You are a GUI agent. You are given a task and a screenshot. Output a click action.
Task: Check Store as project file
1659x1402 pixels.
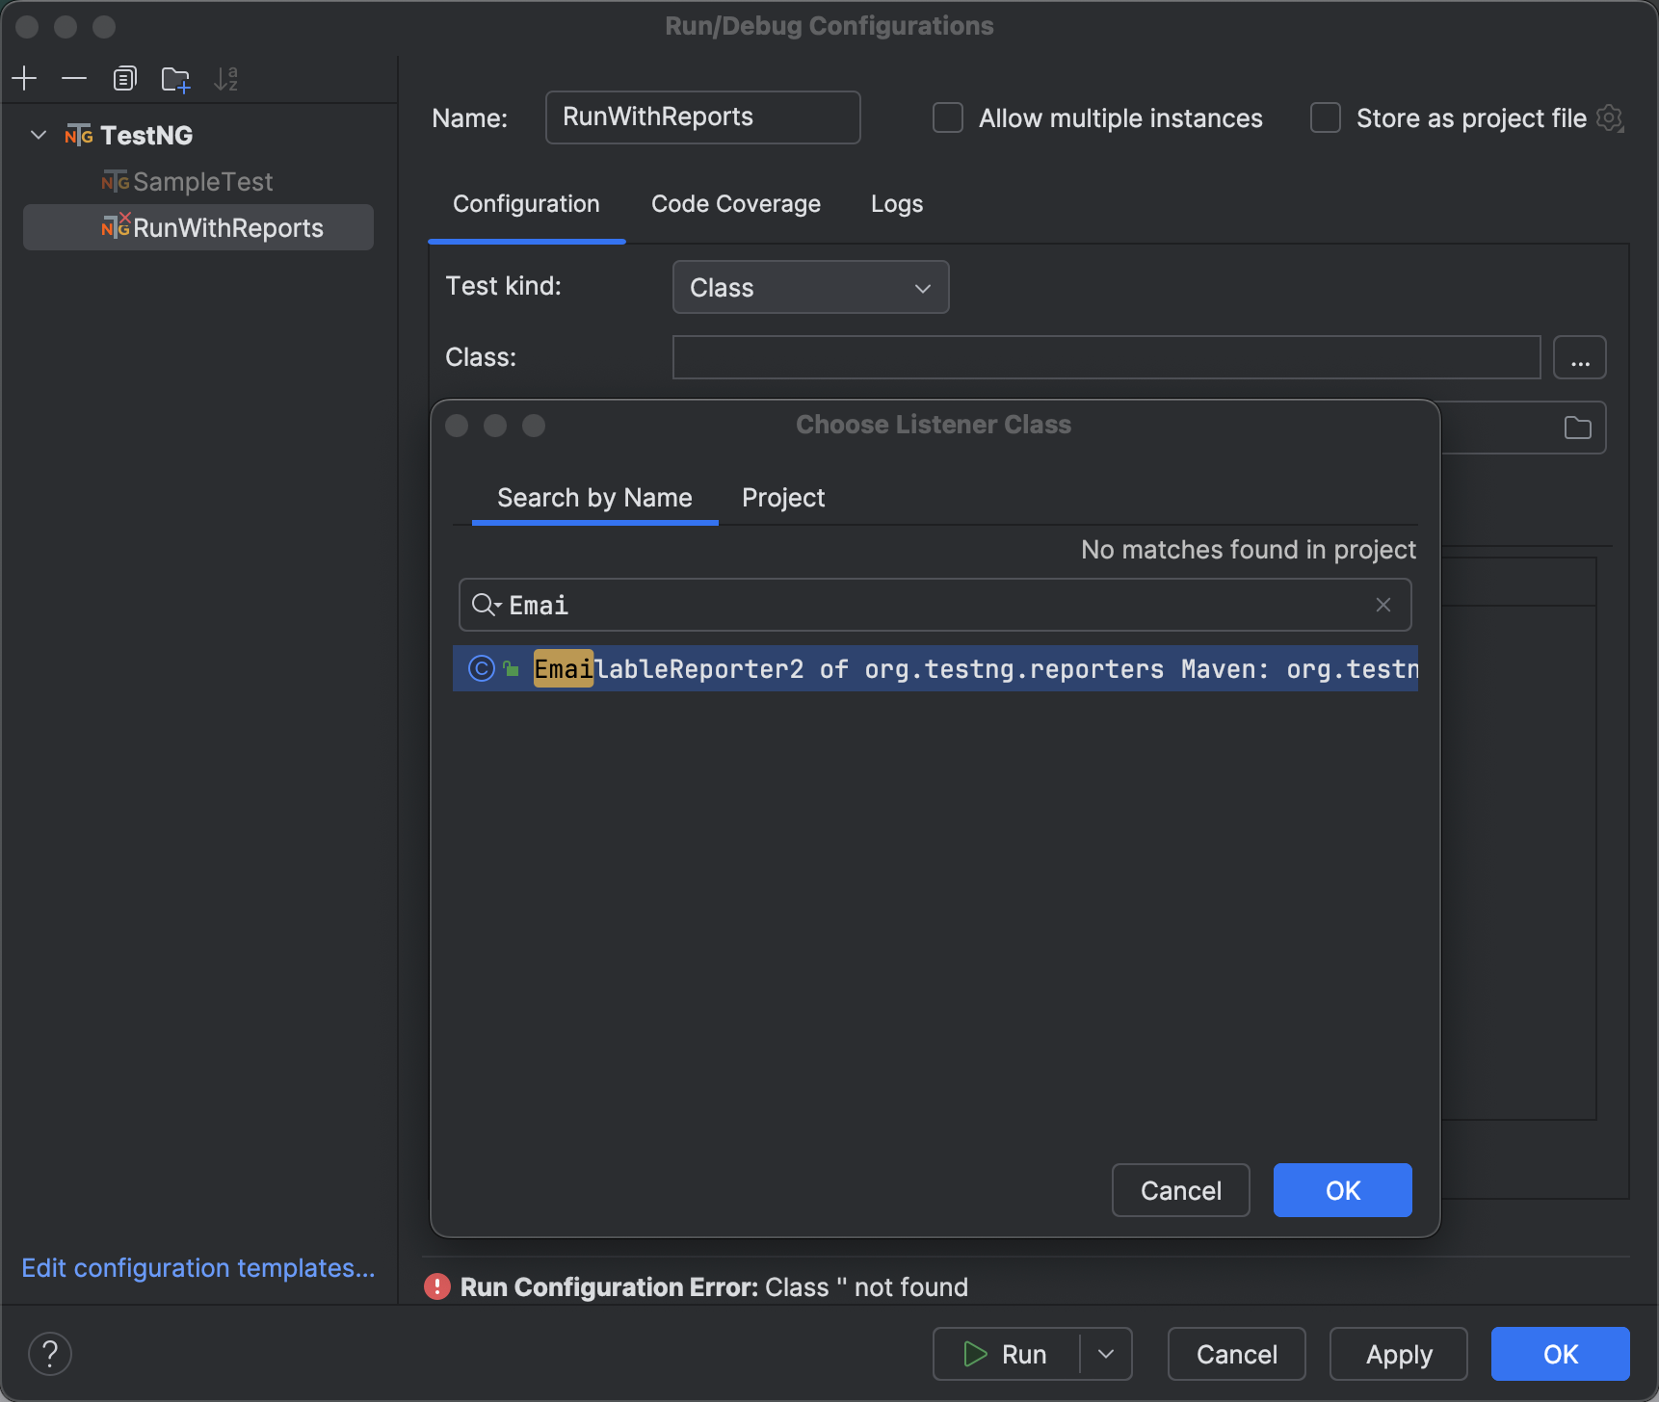1325,117
